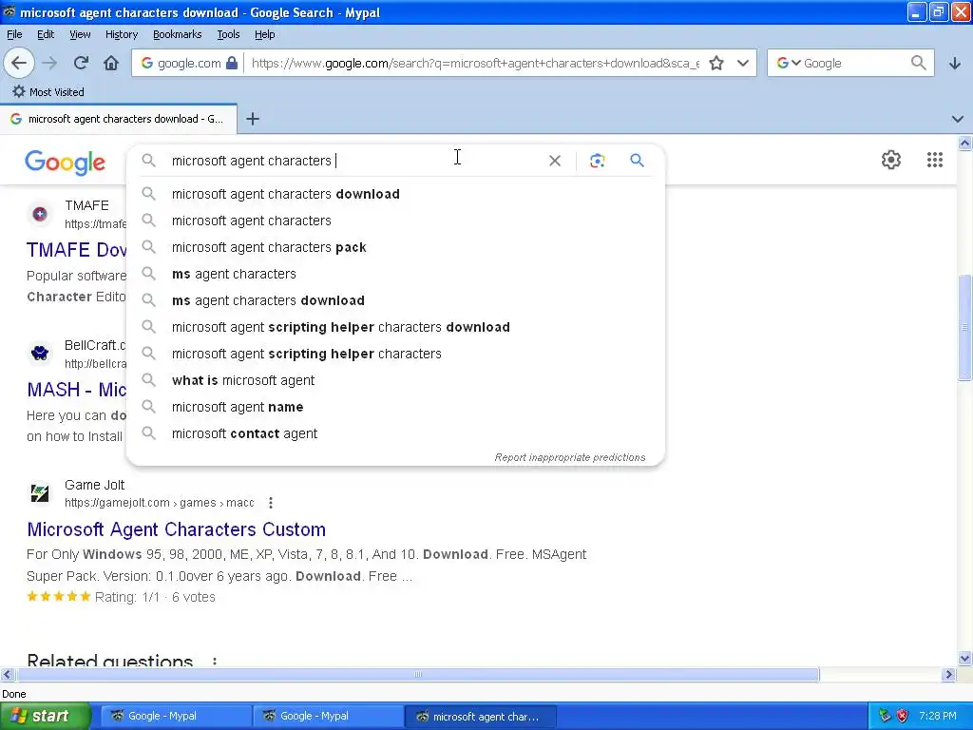The width and height of the screenshot is (973, 730).
Task: Click the padlock site security icon
Action: click(x=232, y=63)
